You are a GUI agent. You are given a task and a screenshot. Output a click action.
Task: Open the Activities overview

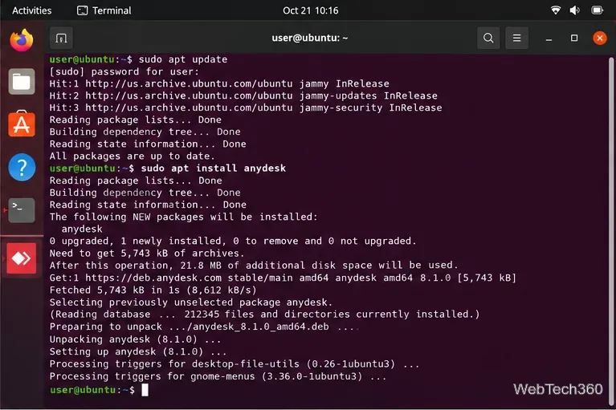pos(32,10)
